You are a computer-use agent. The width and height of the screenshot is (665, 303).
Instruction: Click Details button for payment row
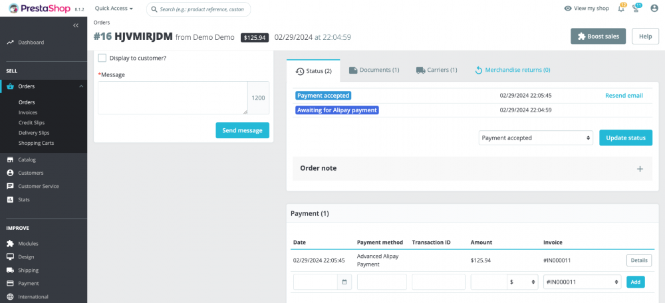(638, 260)
